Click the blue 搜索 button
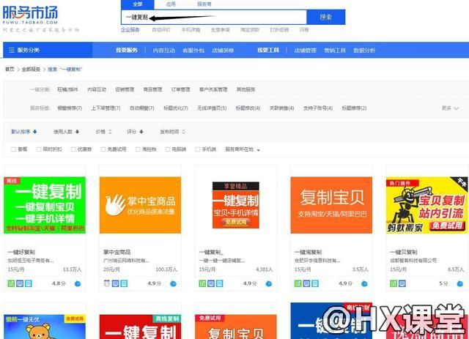The image size is (469, 339). pos(326,17)
